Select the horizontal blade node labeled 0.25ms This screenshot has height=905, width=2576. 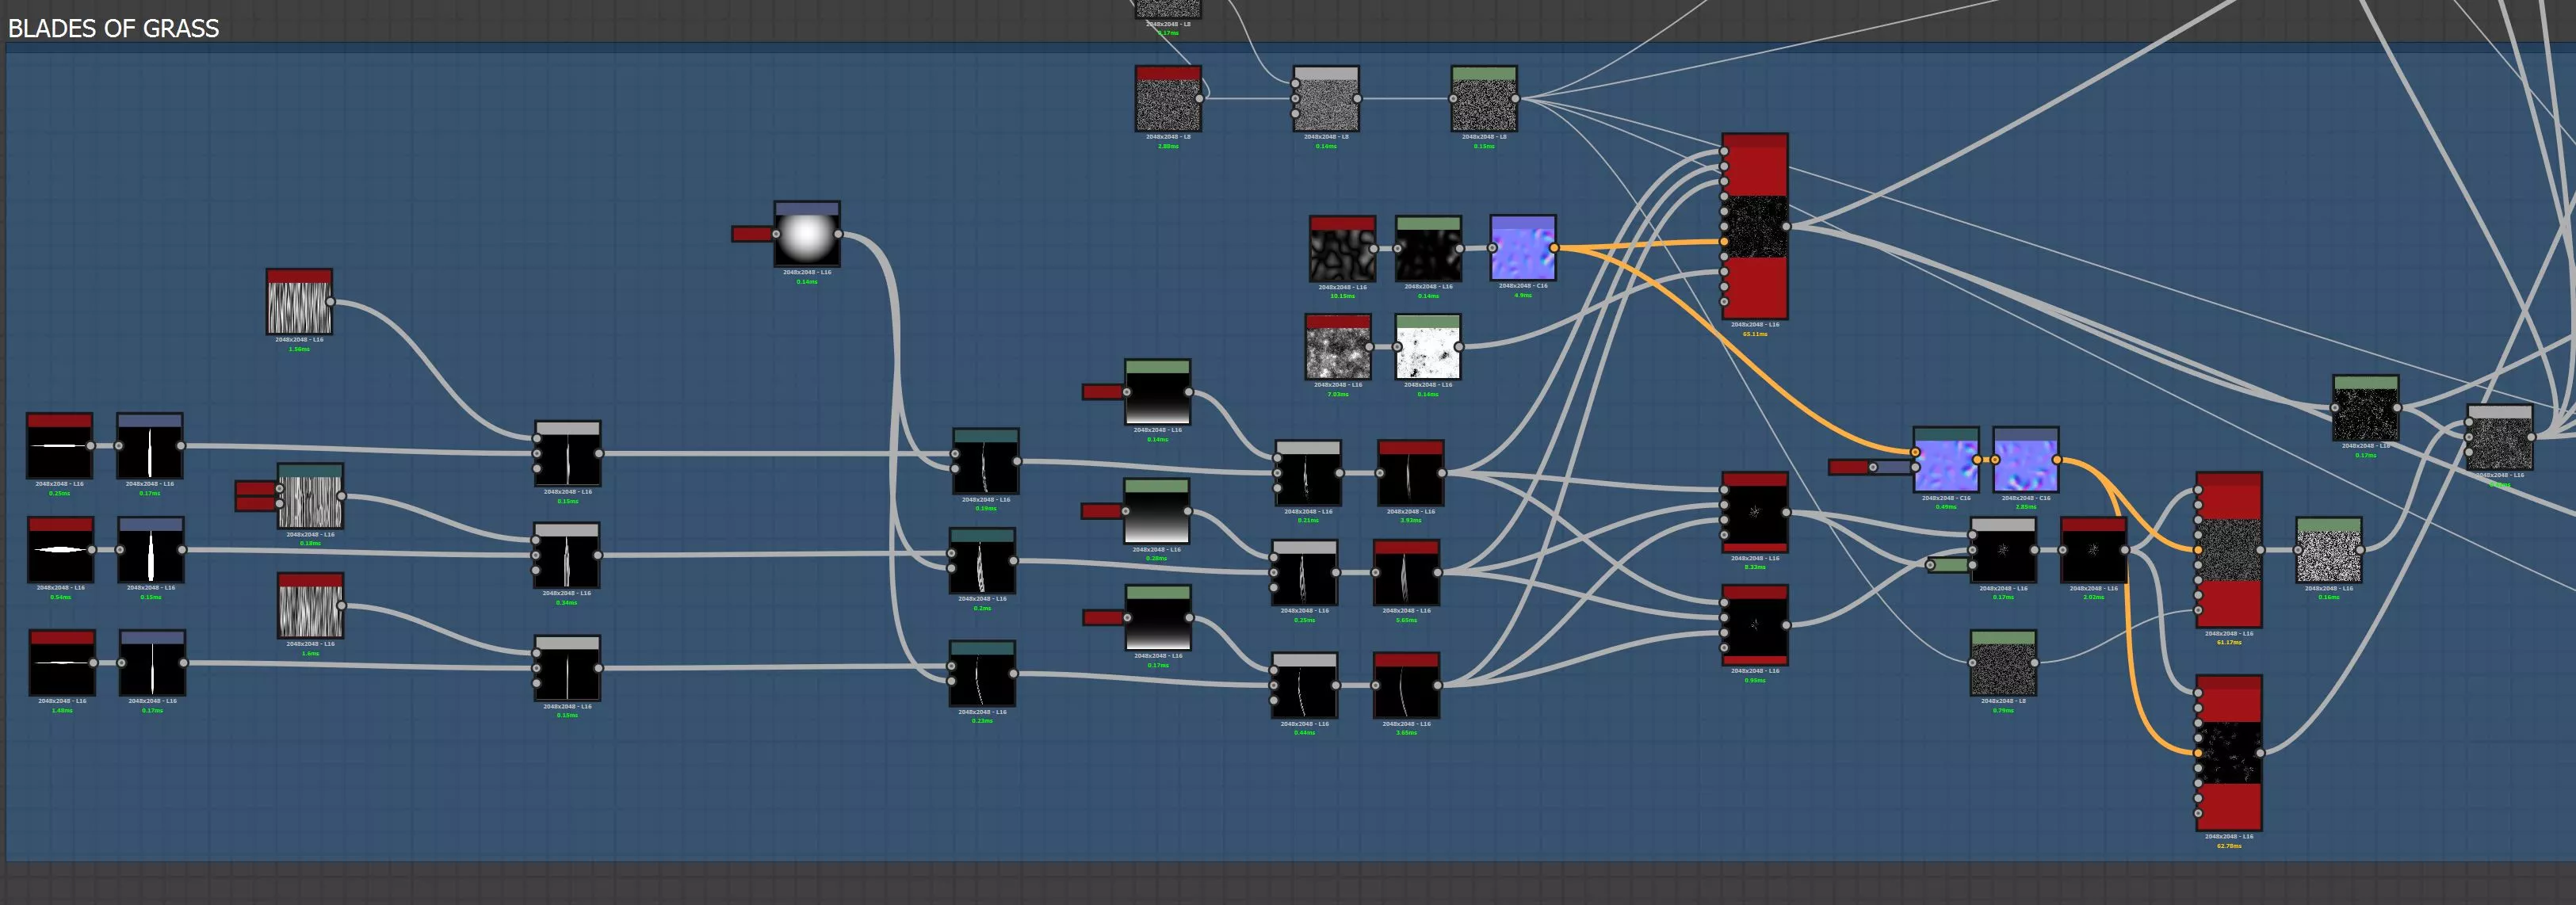(60, 447)
